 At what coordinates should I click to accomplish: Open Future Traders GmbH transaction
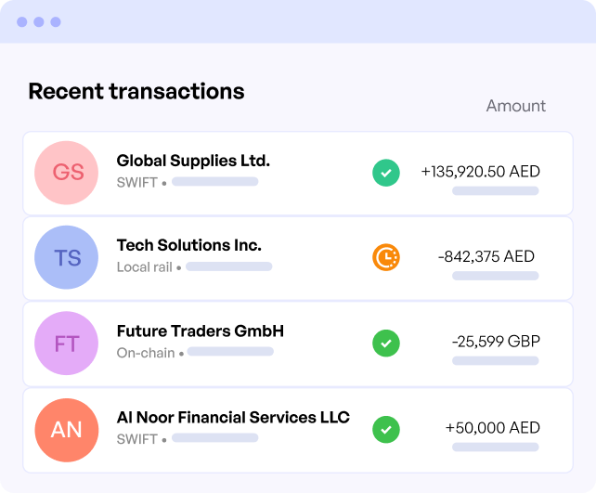coord(298,344)
